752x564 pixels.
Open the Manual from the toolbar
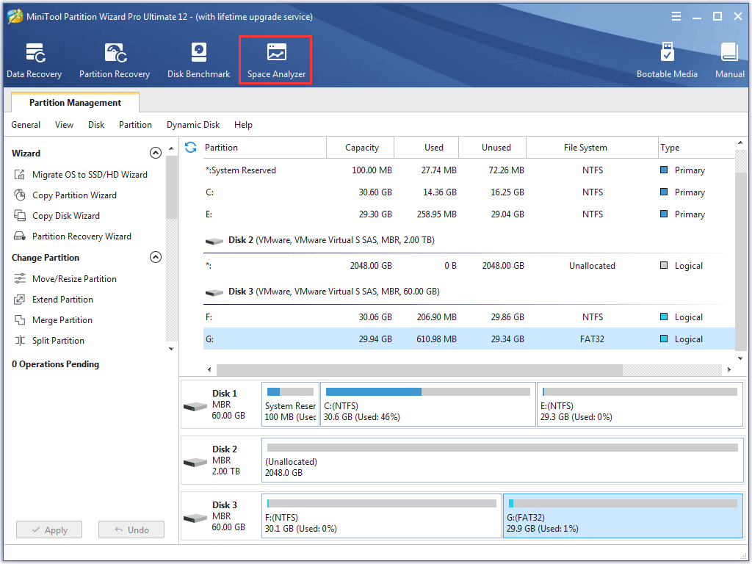(x=729, y=59)
